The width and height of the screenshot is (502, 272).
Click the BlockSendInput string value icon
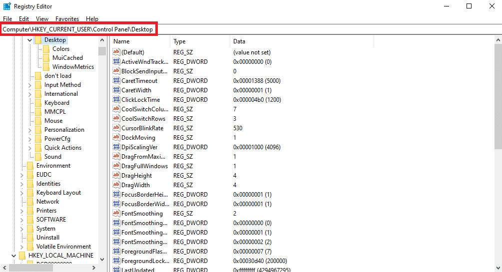(x=116, y=71)
